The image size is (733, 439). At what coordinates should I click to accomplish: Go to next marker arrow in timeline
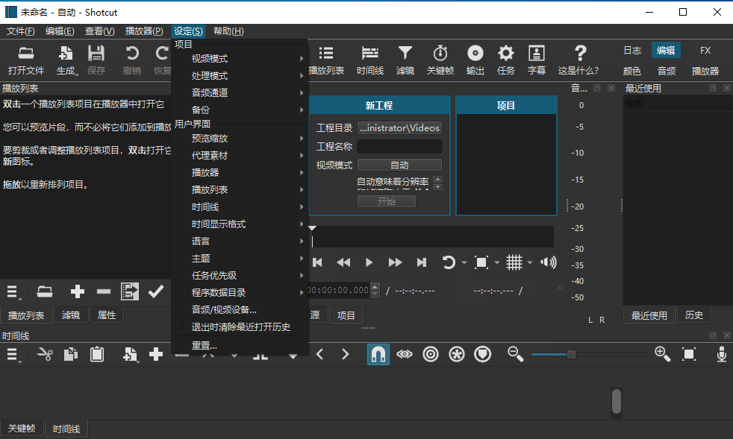click(x=346, y=355)
